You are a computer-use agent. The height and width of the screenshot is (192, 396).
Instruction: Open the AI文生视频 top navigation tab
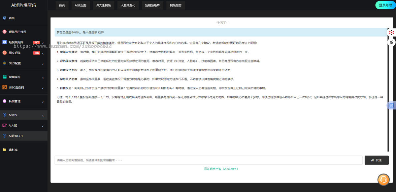103,5
